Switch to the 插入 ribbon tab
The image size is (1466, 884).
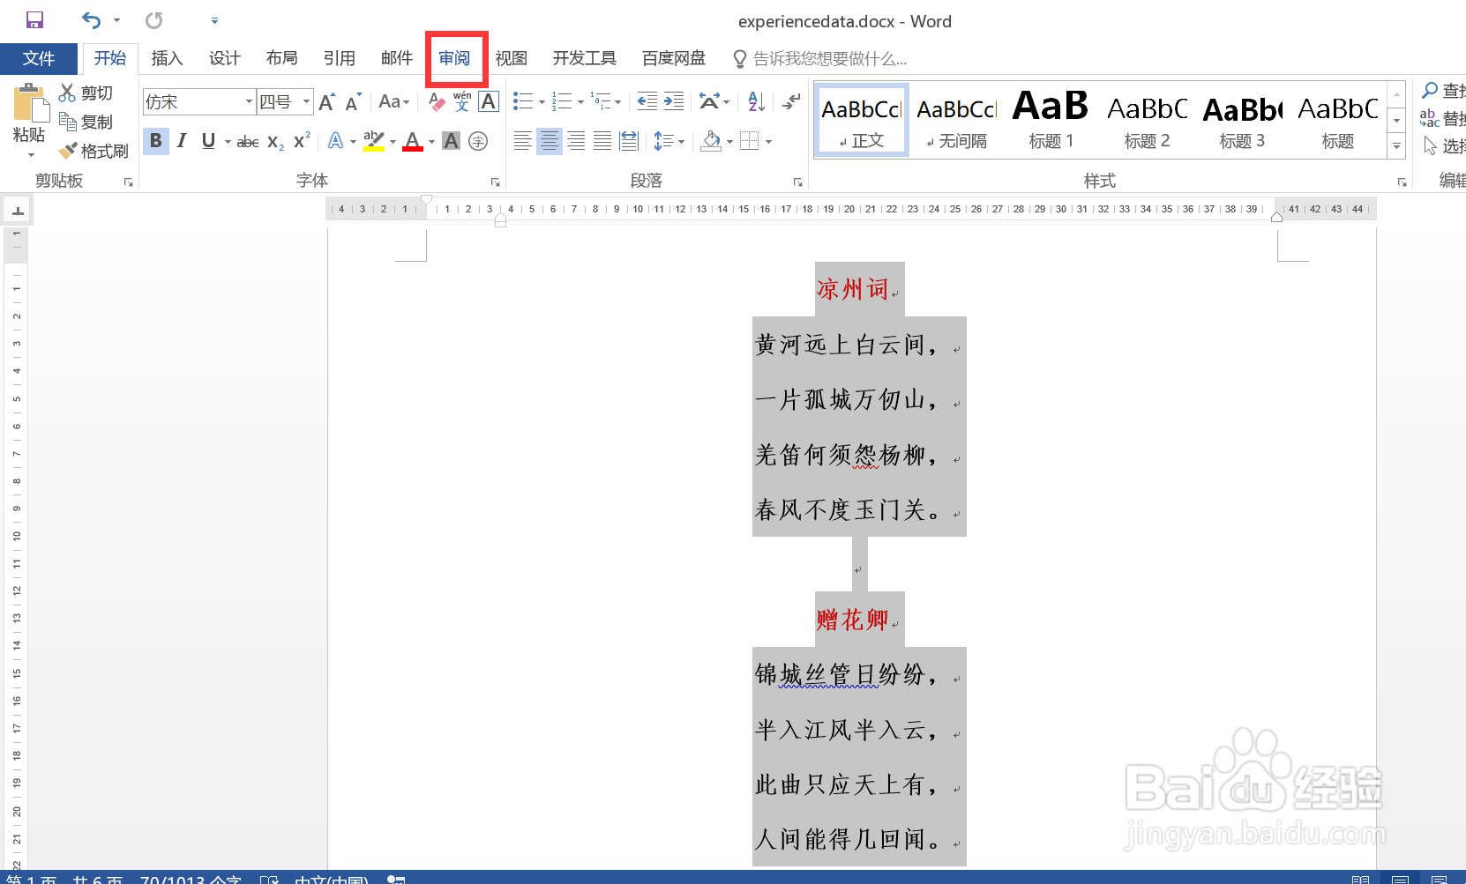pos(167,57)
